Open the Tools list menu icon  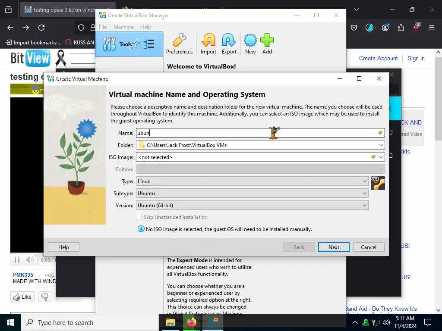coord(149,44)
